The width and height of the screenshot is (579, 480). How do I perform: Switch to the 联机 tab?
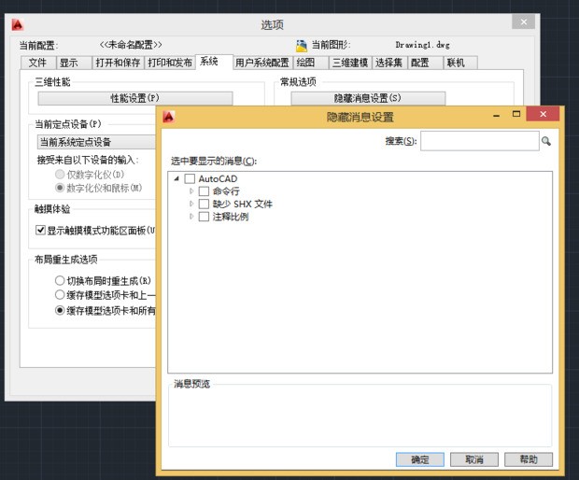(460, 63)
